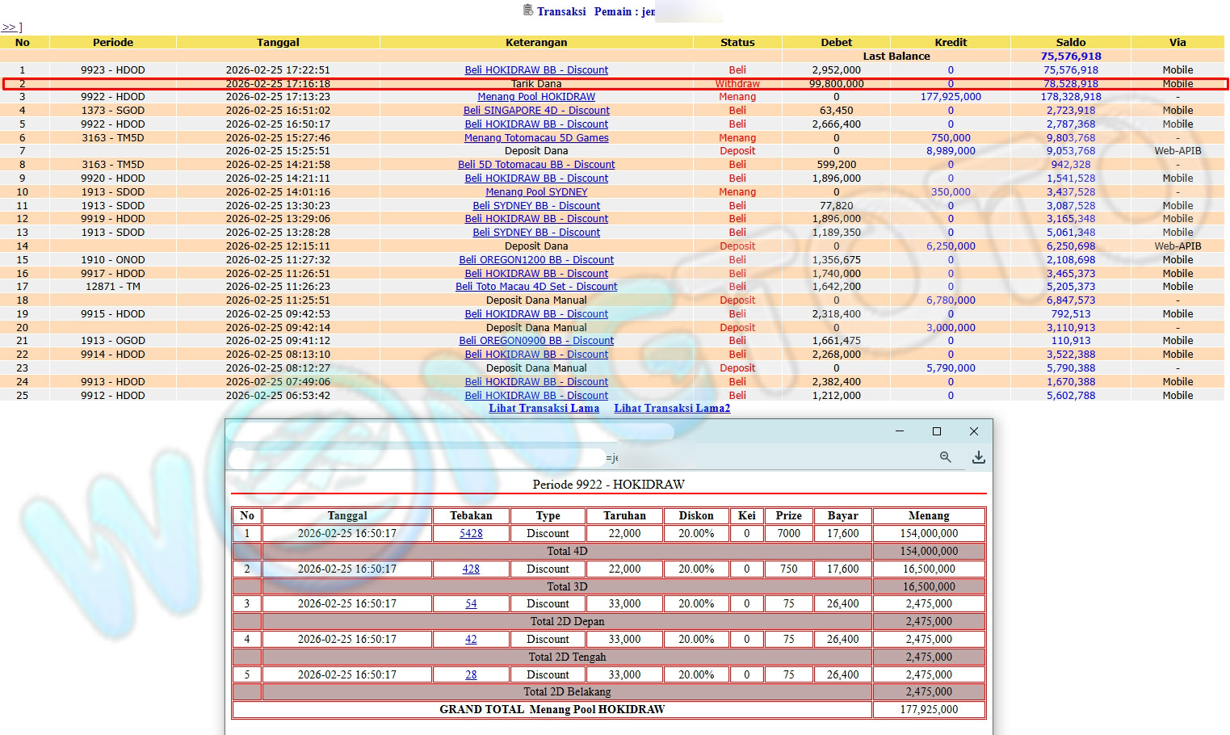Open Lihat Transaksi Lama2 link
Image resolution: width=1230 pixels, height=735 pixels.
[x=671, y=408]
